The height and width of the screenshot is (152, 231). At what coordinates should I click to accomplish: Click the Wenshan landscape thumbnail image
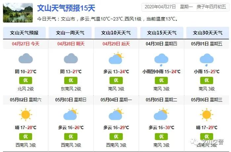pos(18,13)
